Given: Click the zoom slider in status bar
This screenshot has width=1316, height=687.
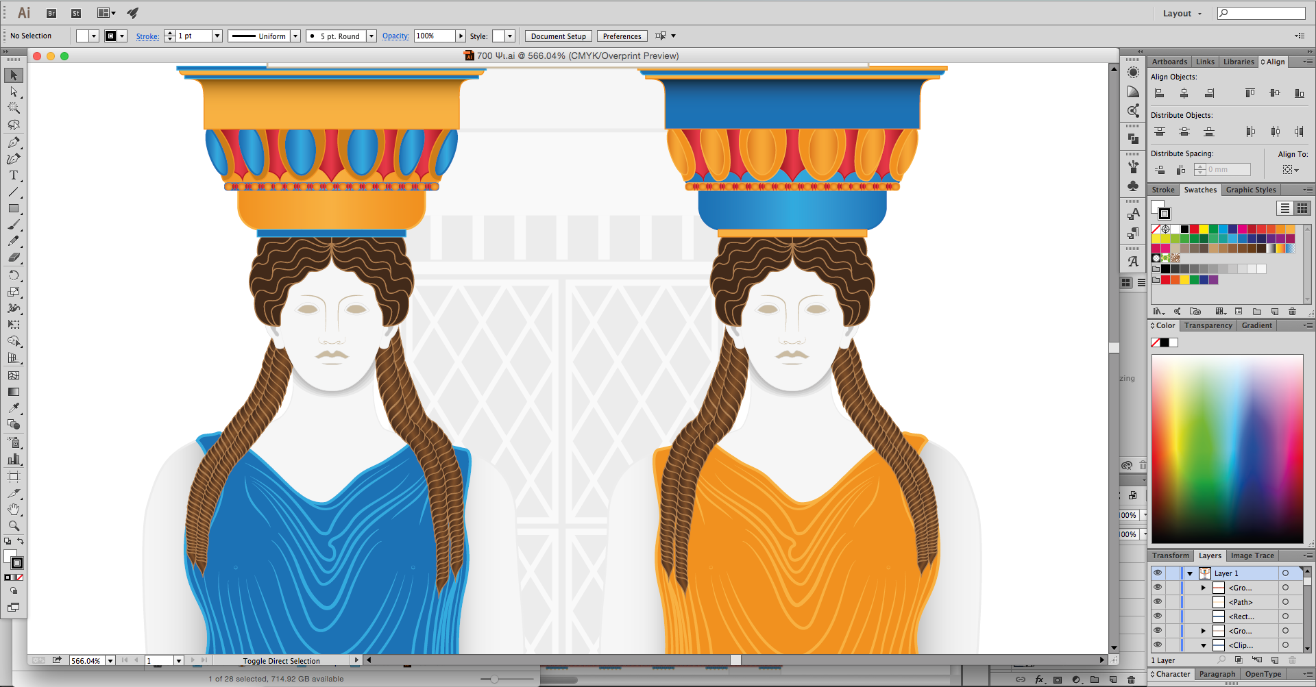Looking at the screenshot, I should 494,679.
